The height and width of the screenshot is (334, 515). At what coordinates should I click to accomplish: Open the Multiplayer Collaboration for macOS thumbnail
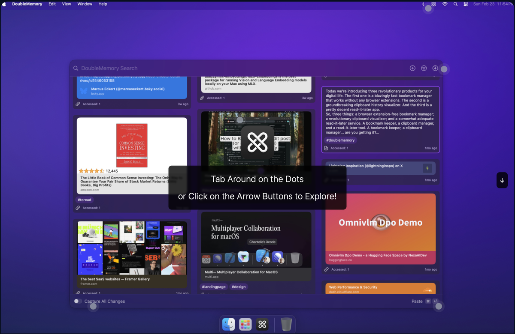click(x=256, y=239)
